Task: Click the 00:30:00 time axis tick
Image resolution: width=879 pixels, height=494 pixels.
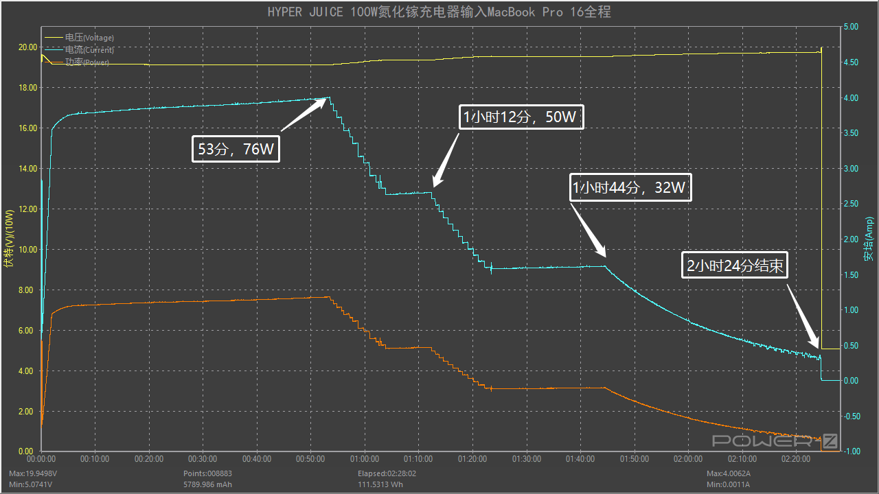Action: click(203, 459)
